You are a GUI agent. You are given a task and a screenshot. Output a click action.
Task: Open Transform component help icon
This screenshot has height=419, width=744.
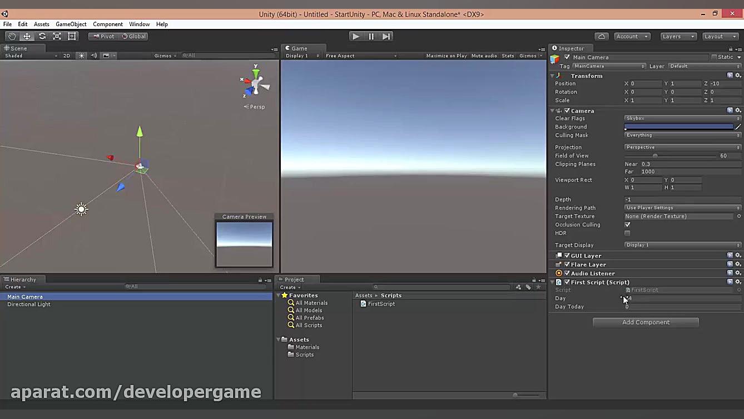pyautogui.click(x=730, y=76)
